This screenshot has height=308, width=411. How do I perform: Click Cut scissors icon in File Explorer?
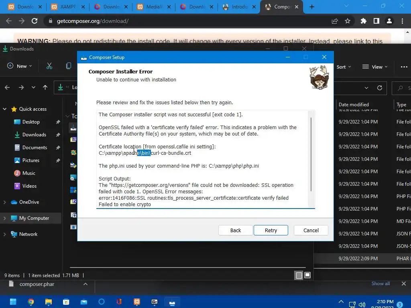point(49,66)
